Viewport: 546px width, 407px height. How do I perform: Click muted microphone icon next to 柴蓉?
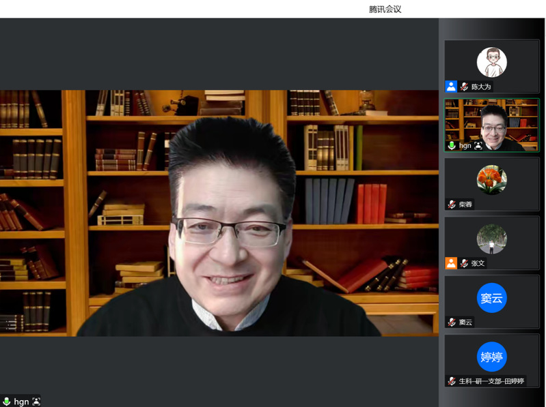point(452,204)
